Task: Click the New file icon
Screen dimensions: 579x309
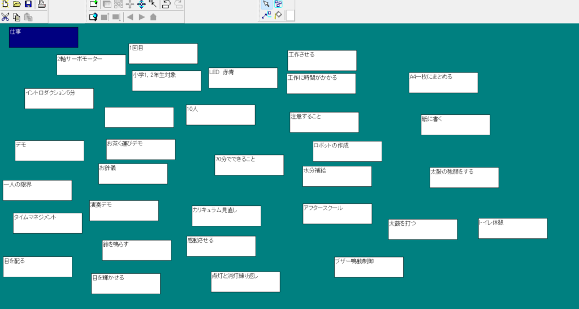Action: click(x=5, y=5)
